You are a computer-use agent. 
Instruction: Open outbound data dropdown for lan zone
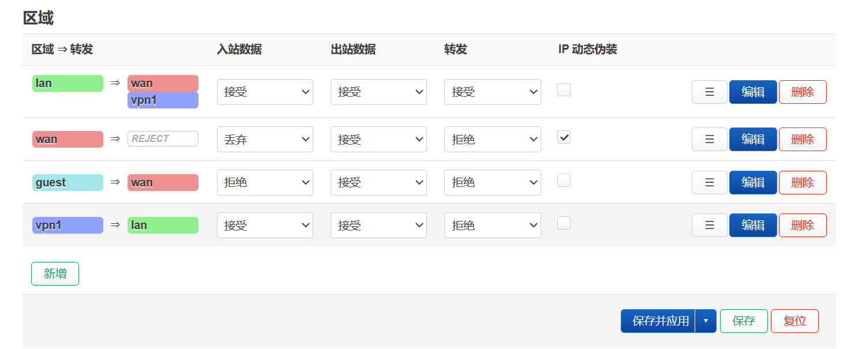click(x=378, y=92)
